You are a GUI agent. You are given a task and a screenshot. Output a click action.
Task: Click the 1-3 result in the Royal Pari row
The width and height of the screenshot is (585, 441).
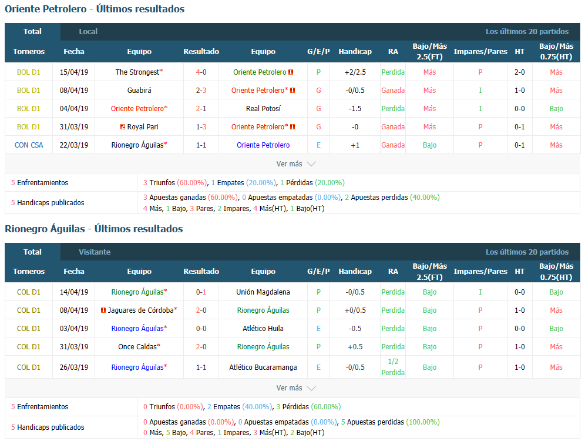(201, 127)
